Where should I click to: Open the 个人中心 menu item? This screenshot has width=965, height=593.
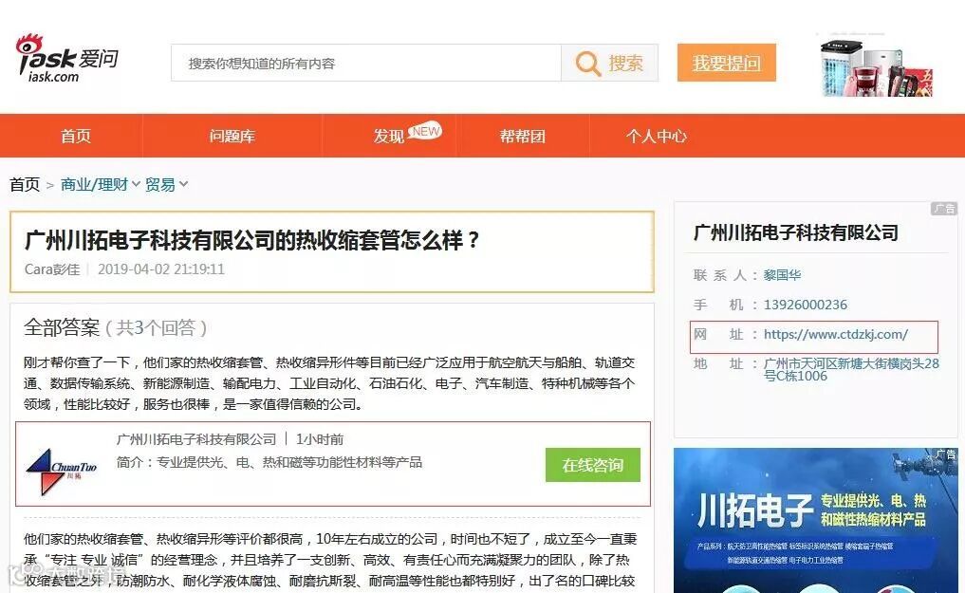[x=656, y=136]
